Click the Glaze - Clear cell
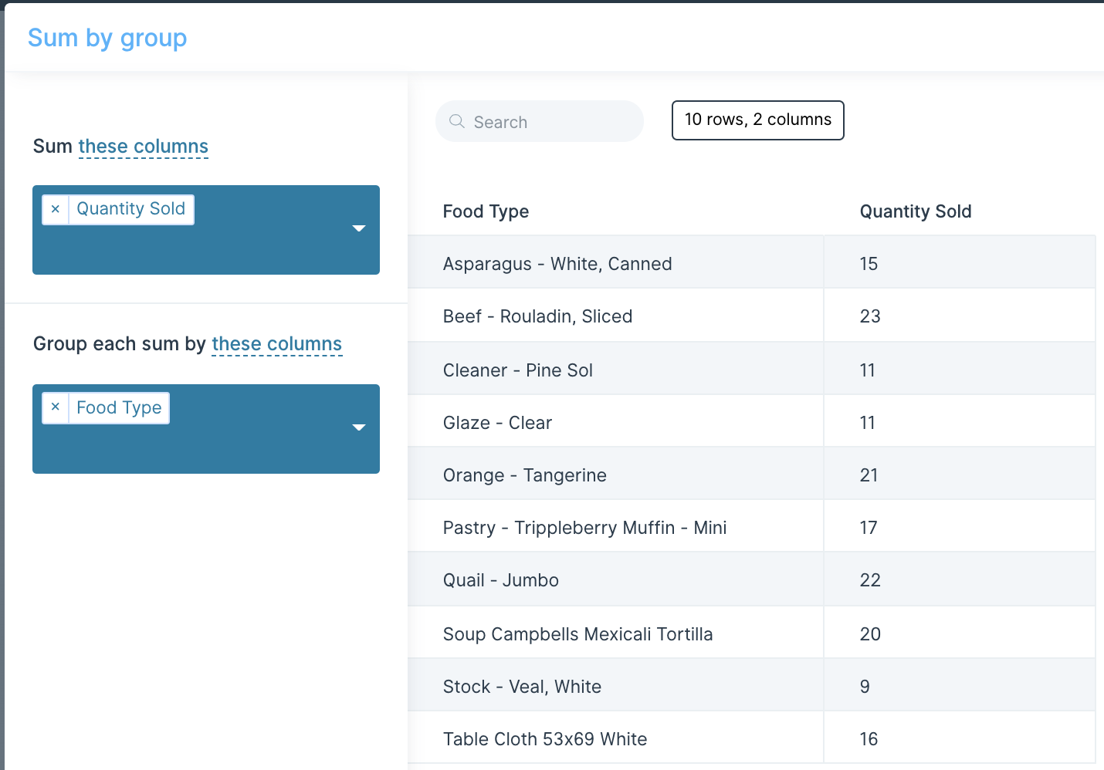 click(x=615, y=421)
